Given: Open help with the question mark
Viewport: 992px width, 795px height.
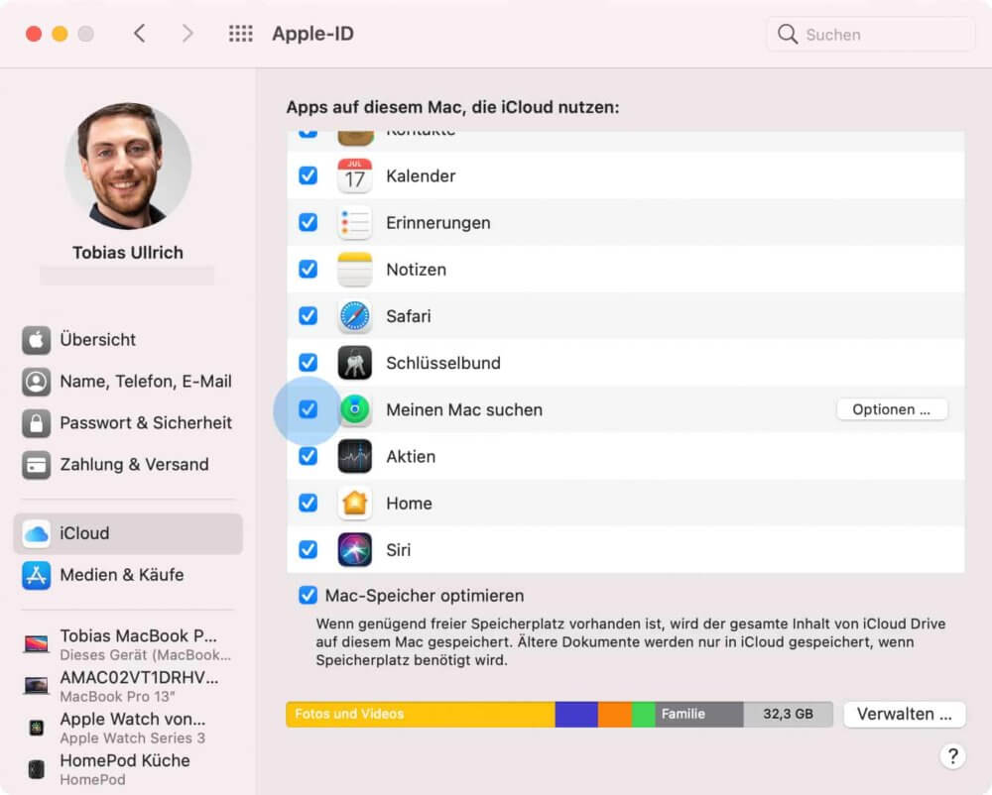Looking at the screenshot, I should 952,755.
